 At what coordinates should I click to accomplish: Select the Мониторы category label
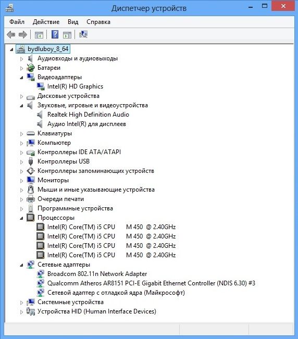coord(53,180)
